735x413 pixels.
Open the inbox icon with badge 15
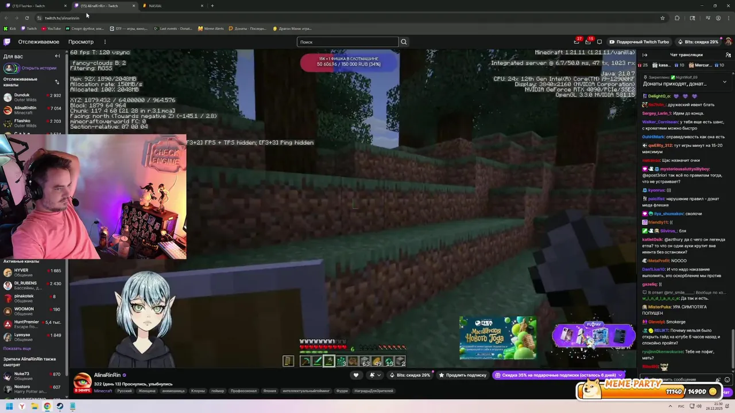[588, 41]
